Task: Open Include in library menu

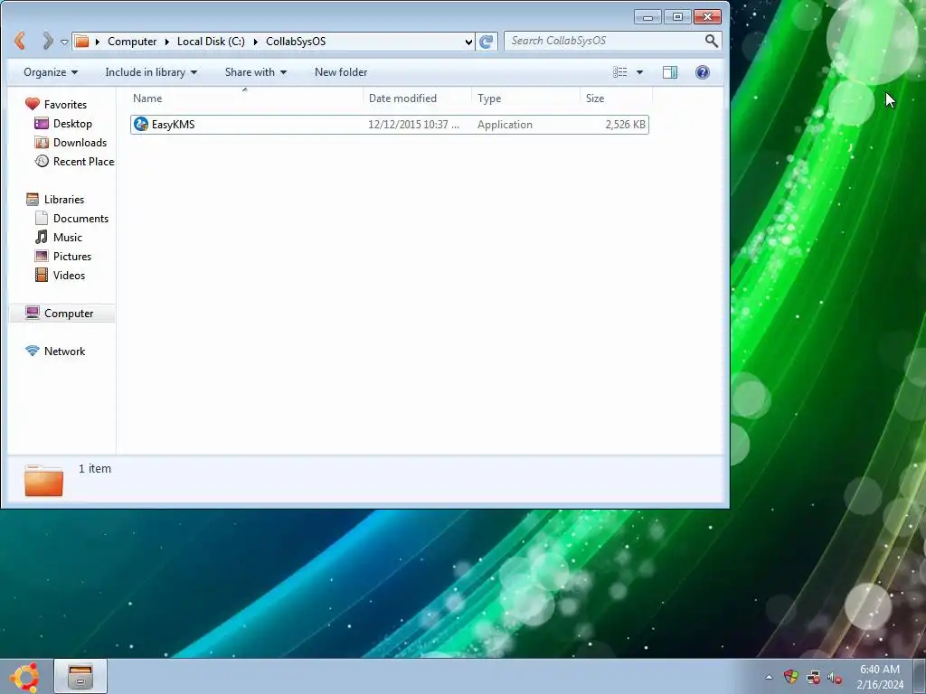Action: click(x=151, y=72)
